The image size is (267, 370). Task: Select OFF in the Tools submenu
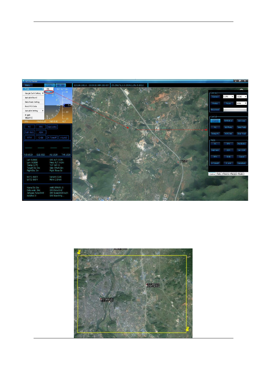pyautogui.click(x=48, y=92)
